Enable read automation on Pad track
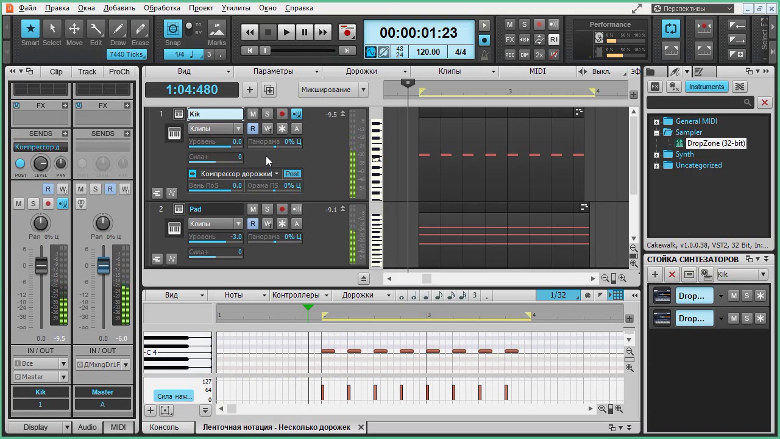This screenshot has height=439, width=780. click(x=253, y=224)
